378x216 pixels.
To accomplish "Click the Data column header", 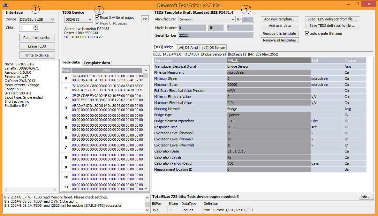I will (106, 70).
